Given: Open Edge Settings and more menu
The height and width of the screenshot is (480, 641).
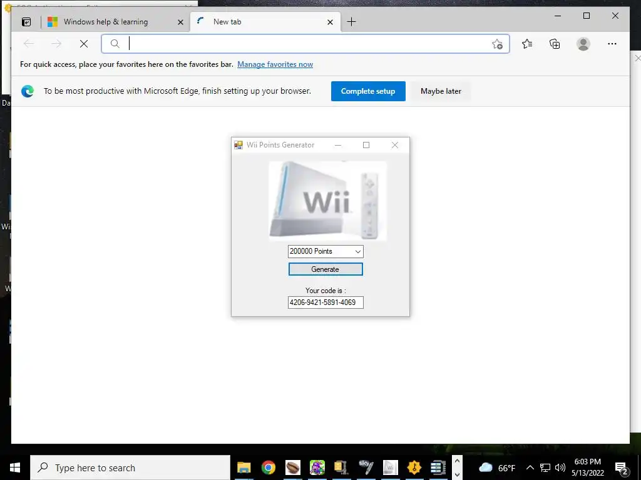Looking at the screenshot, I should point(612,44).
